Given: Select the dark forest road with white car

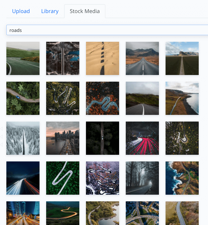Looking at the screenshot, I should (x=102, y=138).
